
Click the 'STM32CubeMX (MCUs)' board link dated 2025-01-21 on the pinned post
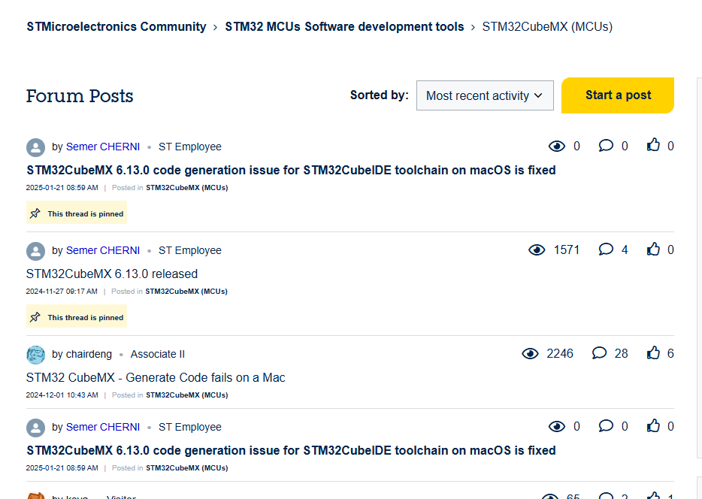[x=186, y=188]
